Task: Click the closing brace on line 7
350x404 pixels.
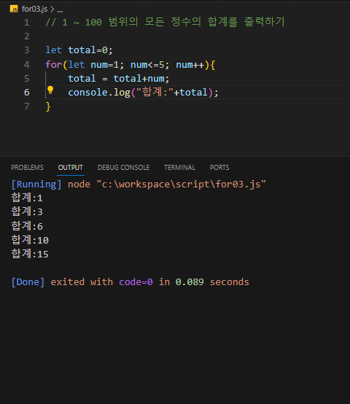Action: 48,106
